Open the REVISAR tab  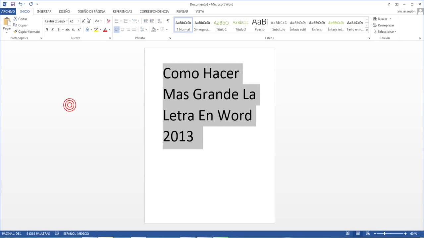tap(182, 11)
